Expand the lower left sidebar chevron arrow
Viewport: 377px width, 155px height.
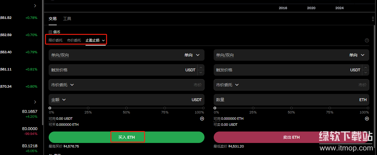tap(35, 102)
